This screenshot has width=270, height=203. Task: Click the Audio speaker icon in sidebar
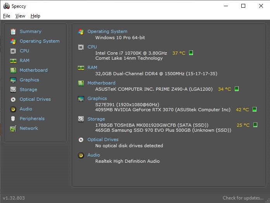13,109
